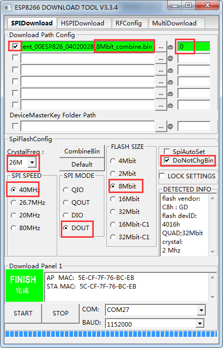223x348 pixels.
Task: Enable the SpiAutoSet checkbox
Action: (167, 151)
